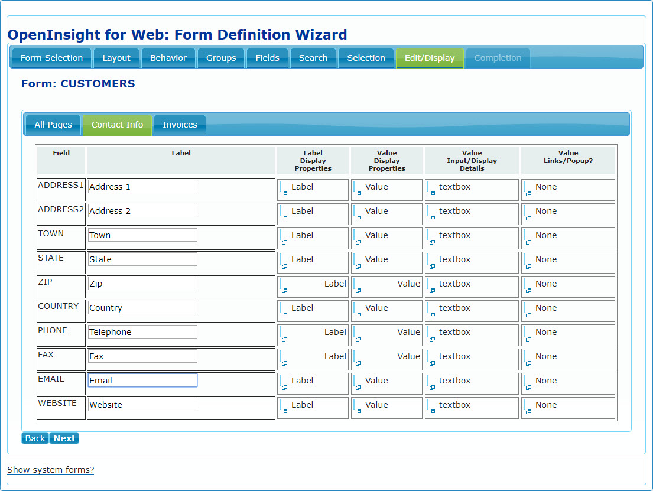Viewport: 653px width, 491px height.
Task: Open label display properties popup icon for ZIP
Action: pyautogui.click(x=284, y=290)
